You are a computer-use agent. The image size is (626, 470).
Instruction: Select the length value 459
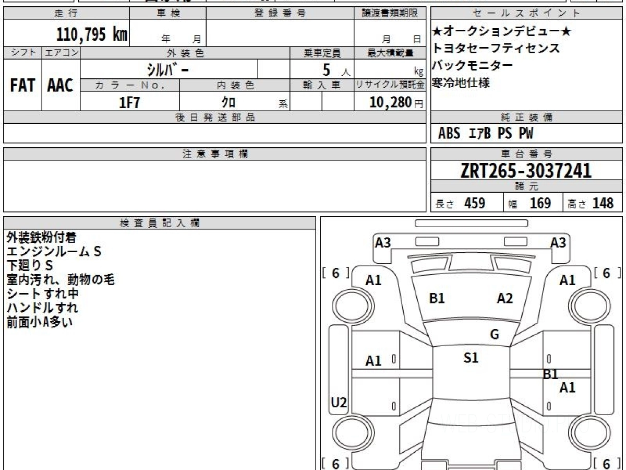[x=475, y=203]
